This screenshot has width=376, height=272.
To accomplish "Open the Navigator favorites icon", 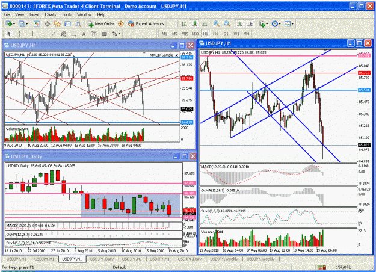I will (57, 23).
